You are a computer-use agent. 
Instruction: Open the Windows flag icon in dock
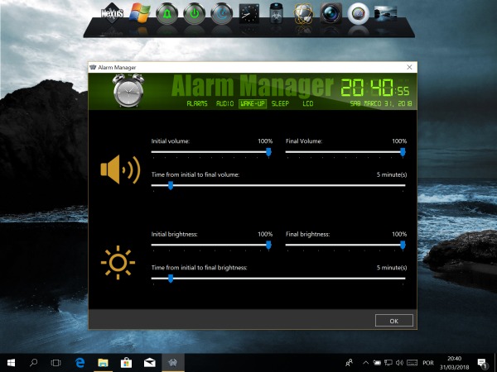(x=141, y=13)
